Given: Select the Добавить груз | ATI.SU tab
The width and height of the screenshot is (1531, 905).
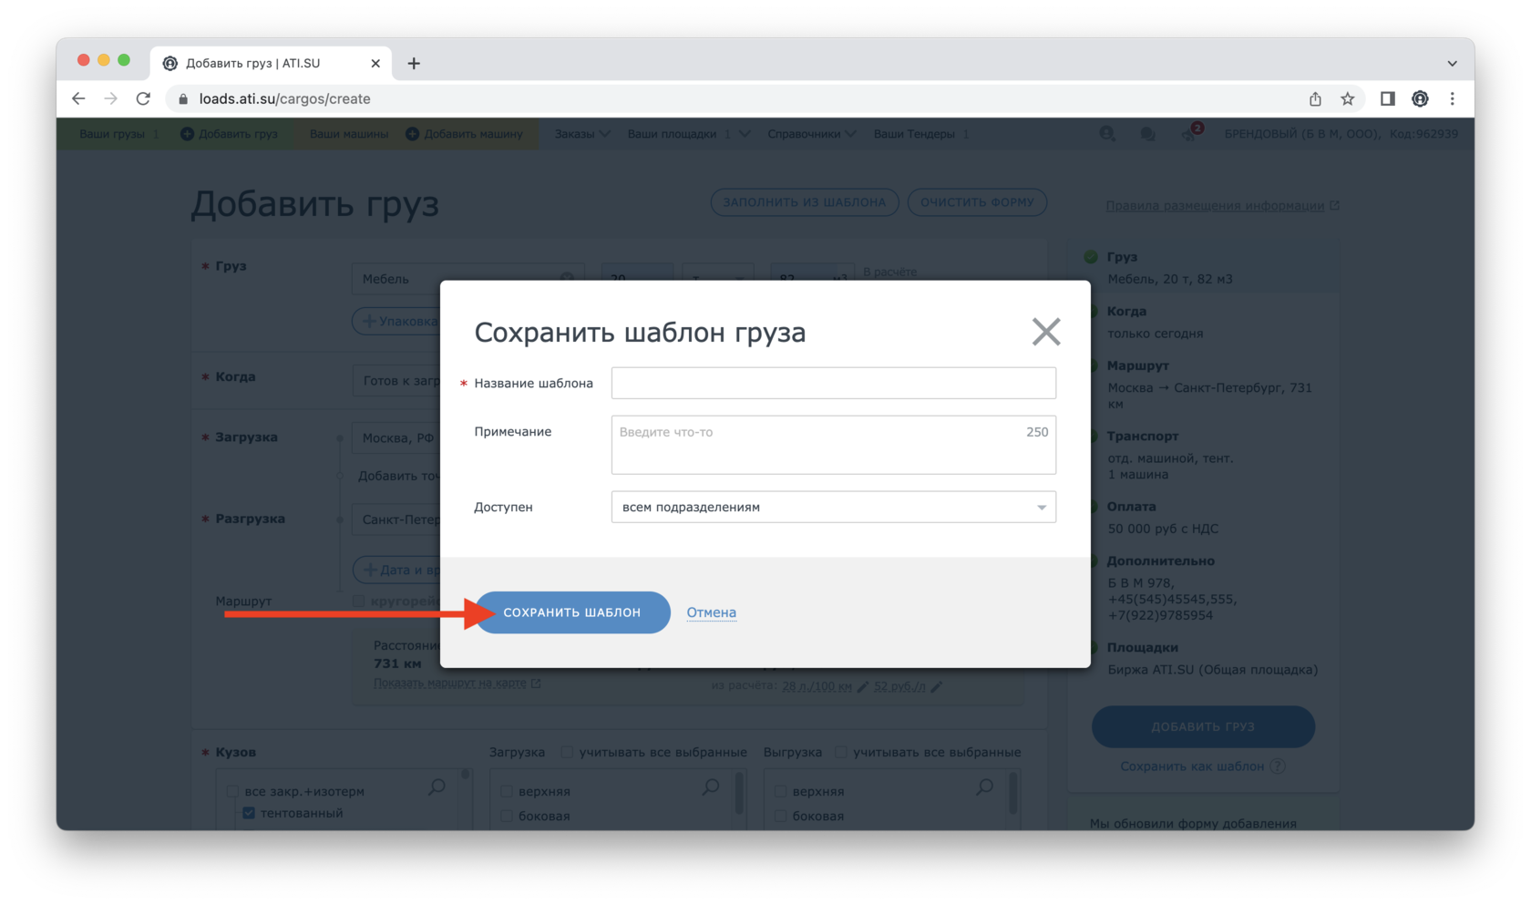Looking at the screenshot, I should 272,63.
